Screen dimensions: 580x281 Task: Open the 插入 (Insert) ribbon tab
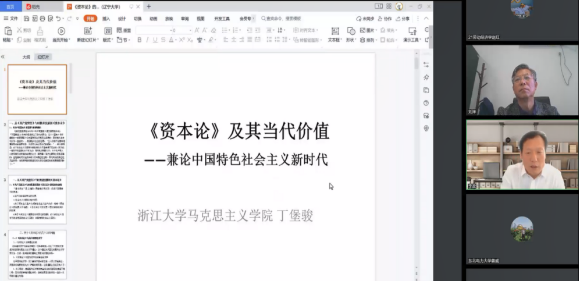[106, 19]
